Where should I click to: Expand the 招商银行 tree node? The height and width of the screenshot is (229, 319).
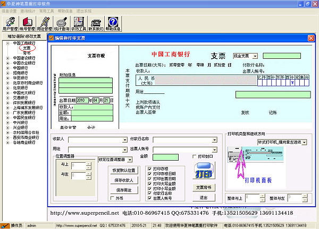(8, 73)
